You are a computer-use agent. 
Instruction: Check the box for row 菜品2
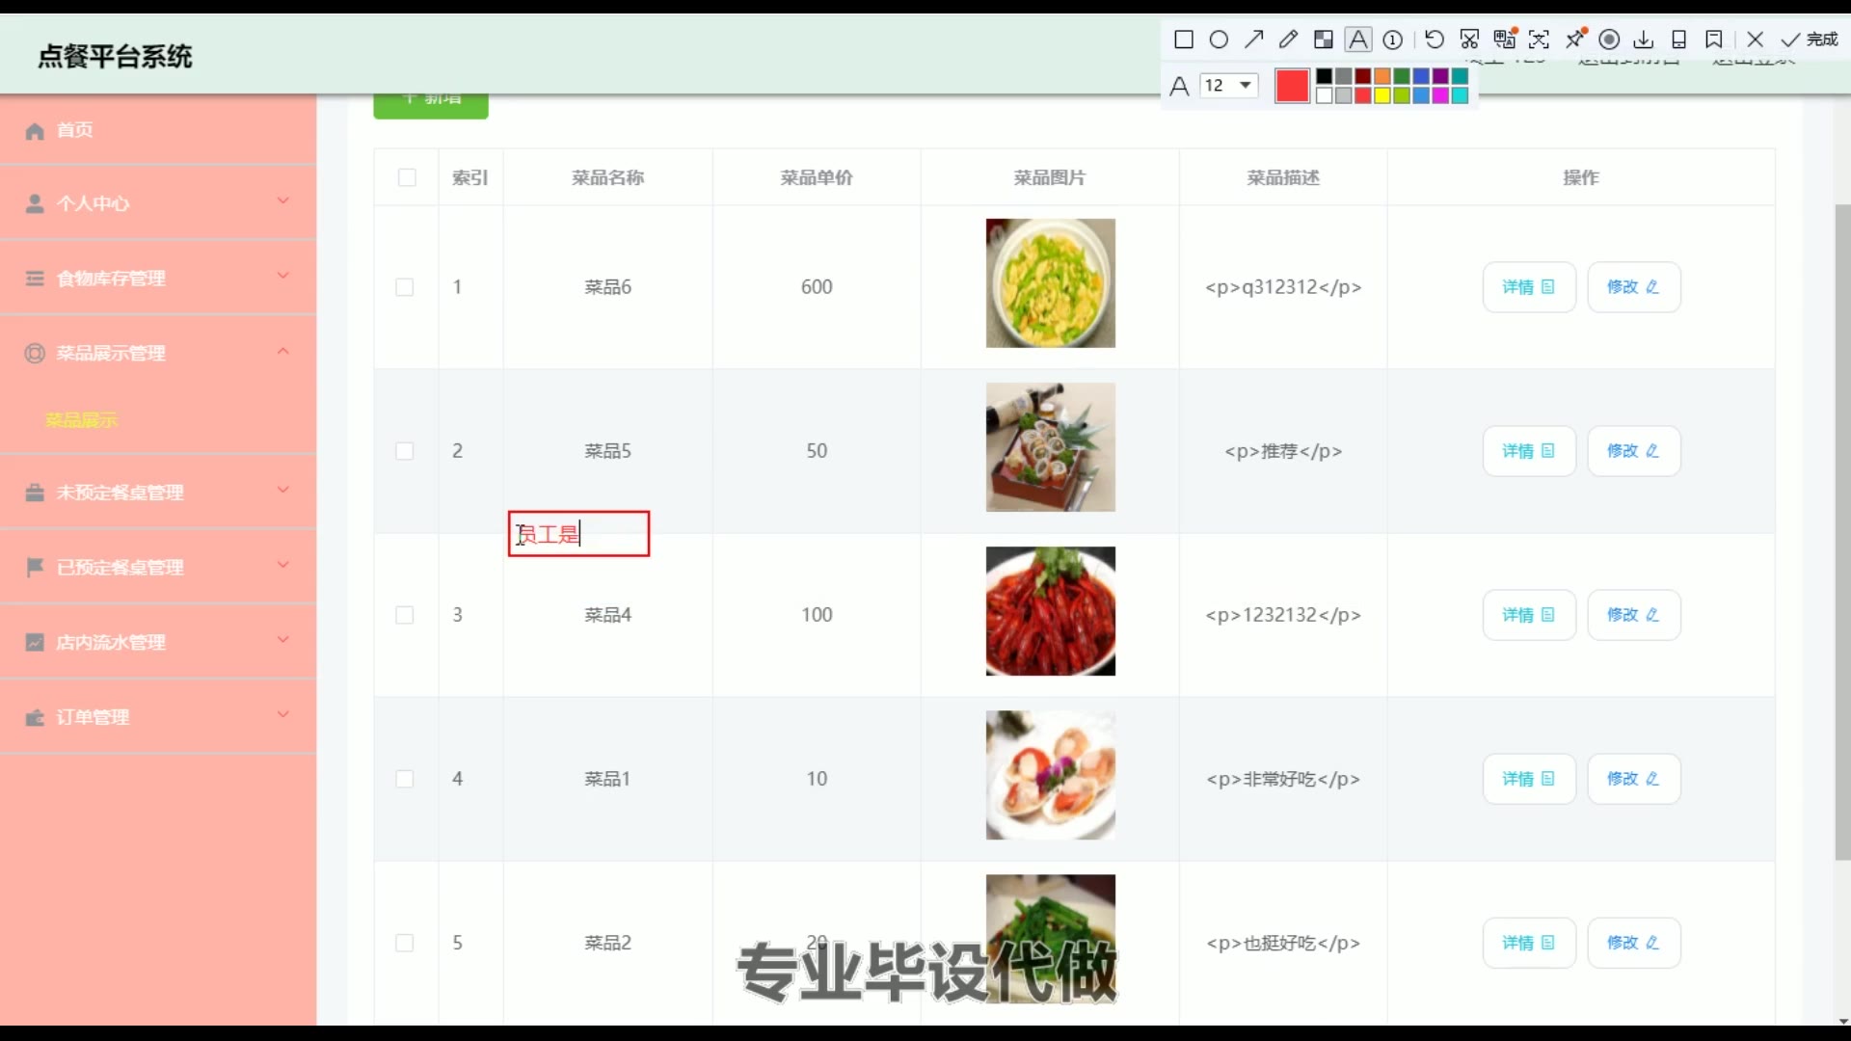(x=405, y=943)
